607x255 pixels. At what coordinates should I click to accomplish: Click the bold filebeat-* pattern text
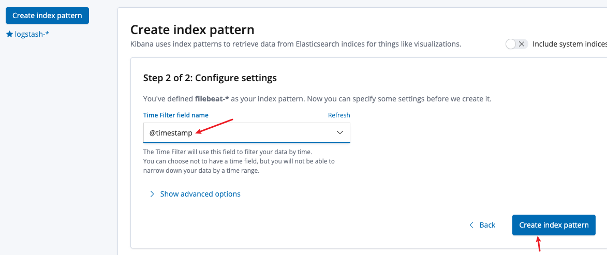(212, 99)
